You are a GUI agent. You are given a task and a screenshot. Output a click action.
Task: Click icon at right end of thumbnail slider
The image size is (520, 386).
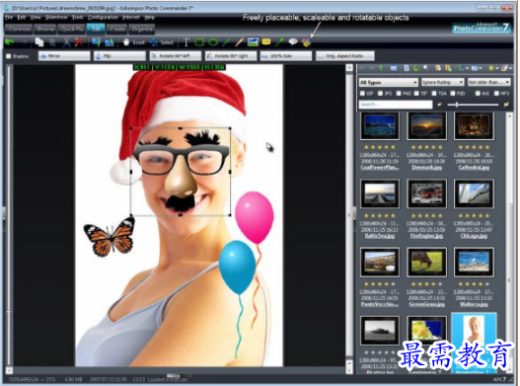(x=506, y=105)
